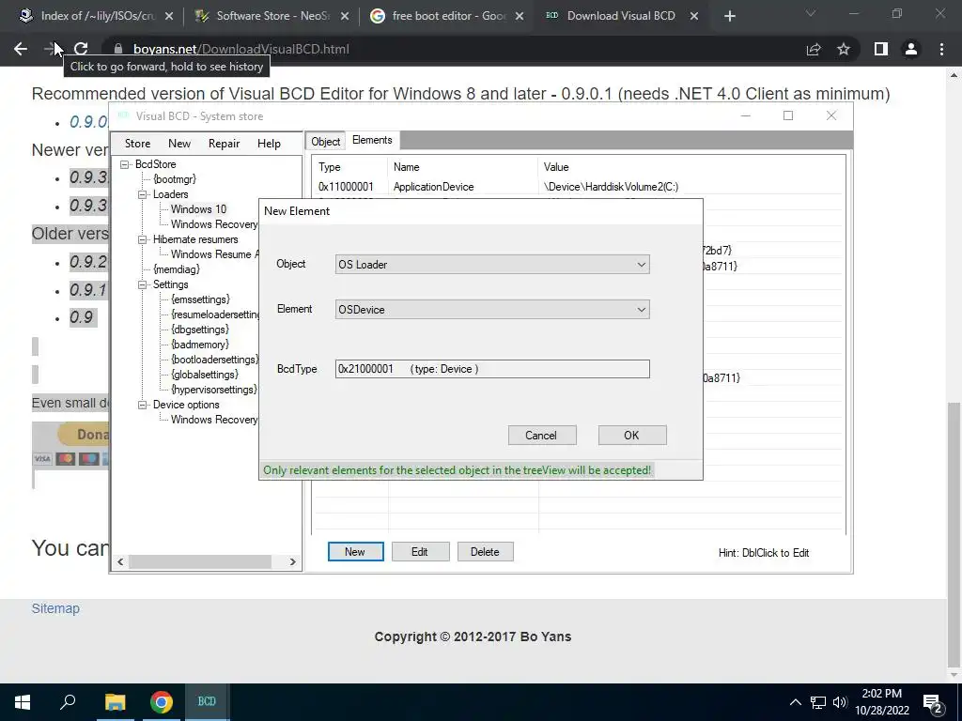This screenshot has height=721, width=962.
Task: Open the Help menu
Action: click(269, 144)
